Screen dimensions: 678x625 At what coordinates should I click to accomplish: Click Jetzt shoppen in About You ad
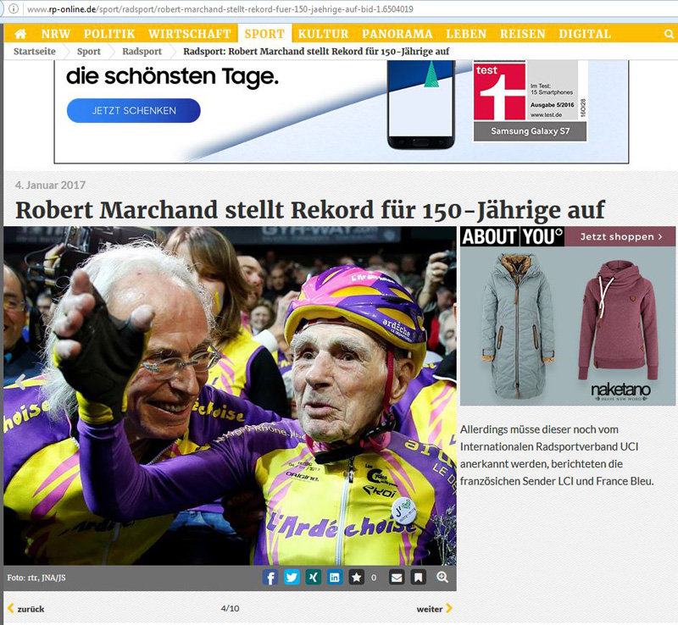point(621,237)
